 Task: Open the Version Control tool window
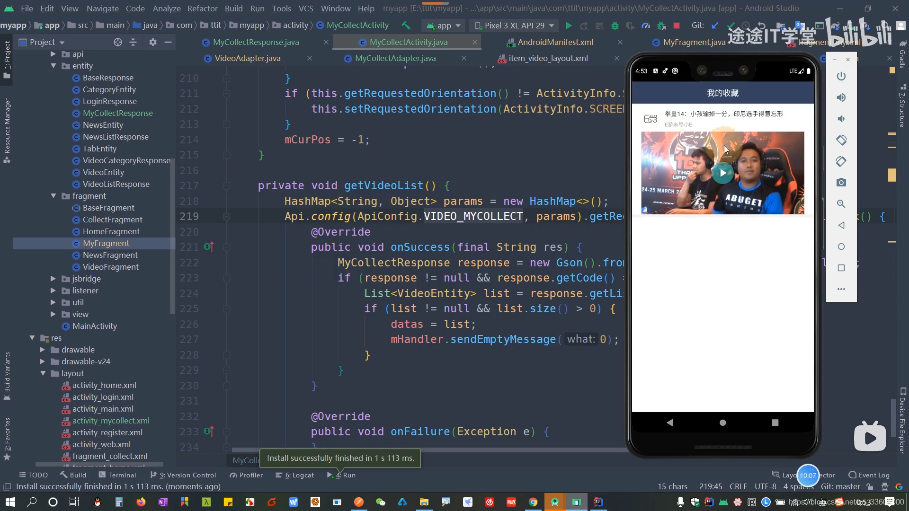coord(183,475)
